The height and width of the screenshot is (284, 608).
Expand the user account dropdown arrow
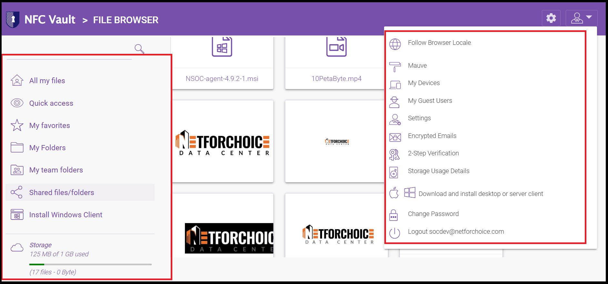click(x=589, y=17)
